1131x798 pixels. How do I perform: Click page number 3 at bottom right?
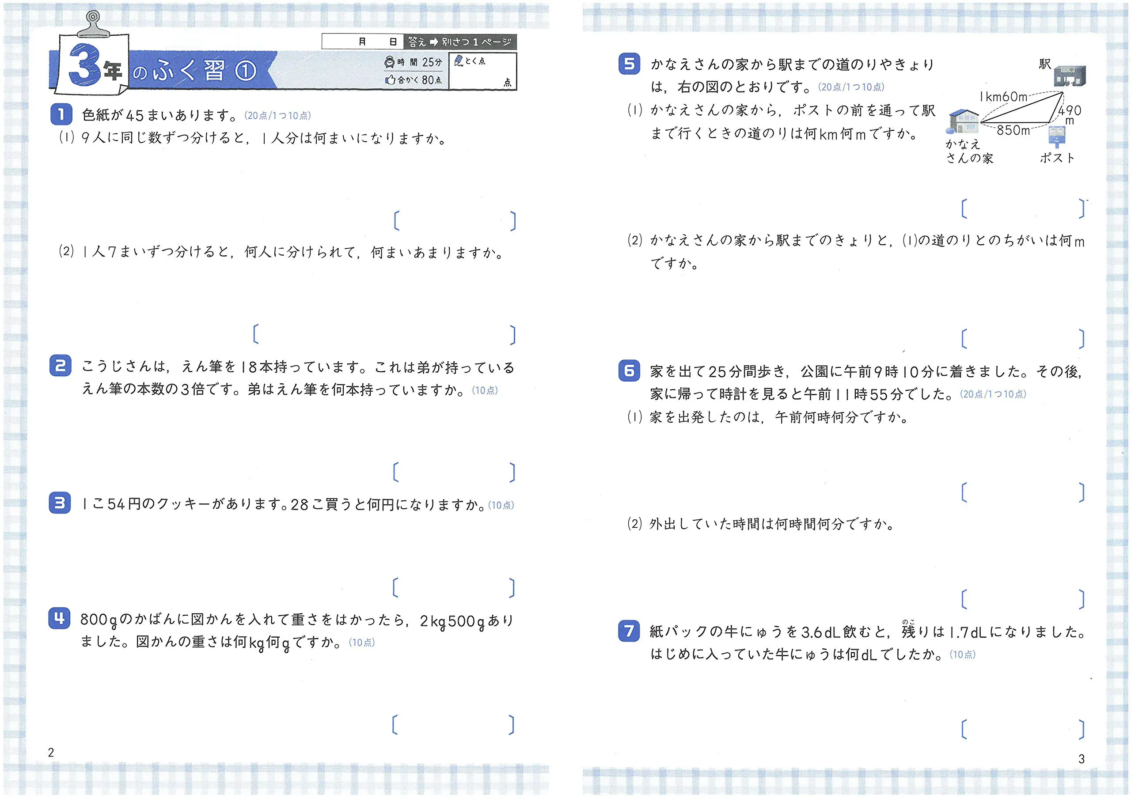1082,759
